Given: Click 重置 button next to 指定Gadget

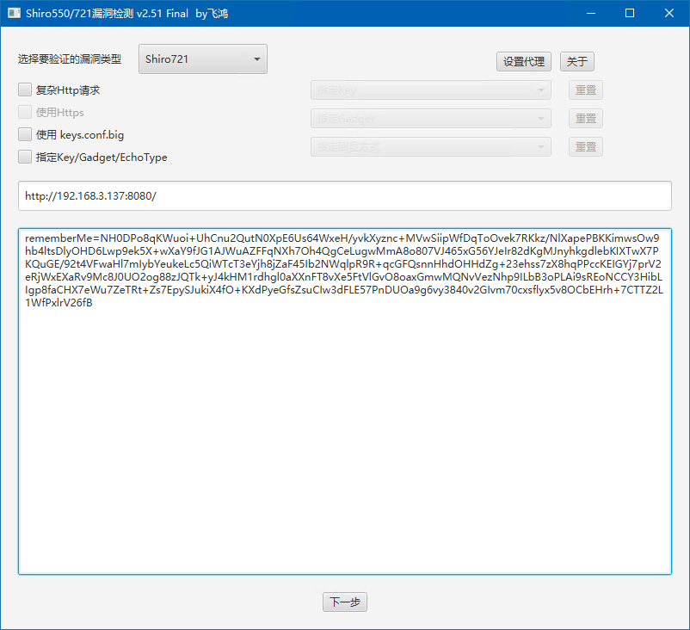Looking at the screenshot, I should click(586, 119).
